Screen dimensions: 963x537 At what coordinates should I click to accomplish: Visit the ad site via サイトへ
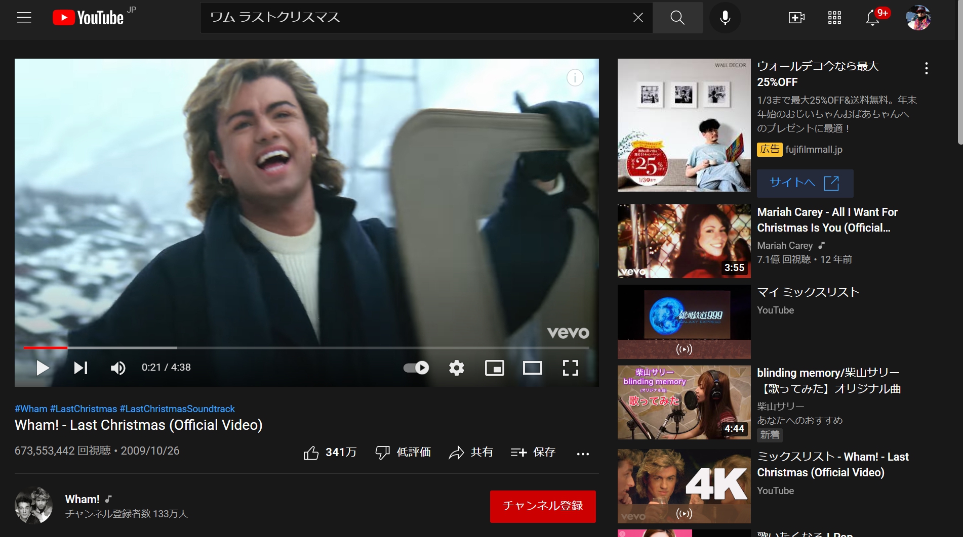point(805,183)
